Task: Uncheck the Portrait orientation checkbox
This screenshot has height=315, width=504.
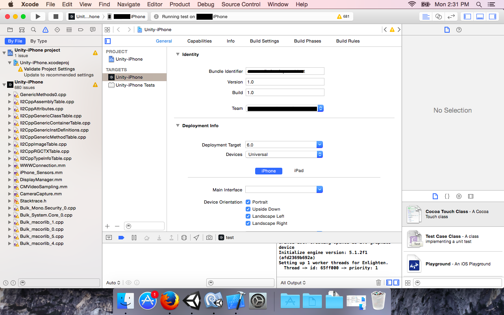Action: pyautogui.click(x=248, y=202)
